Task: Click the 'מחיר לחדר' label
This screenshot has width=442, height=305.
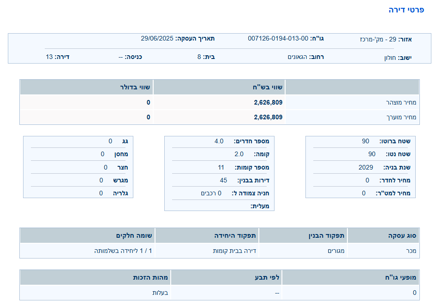Action: (x=394, y=180)
